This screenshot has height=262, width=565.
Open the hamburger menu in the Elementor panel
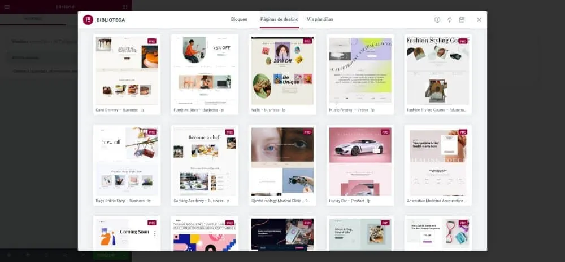pos(7,6)
